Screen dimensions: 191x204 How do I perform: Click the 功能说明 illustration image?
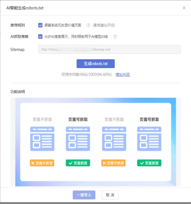[96, 142]
